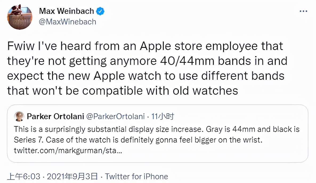The height and width of the screenshot is (183, 316).
Task: Click the 上午6:03 post time
Action: 24,176
